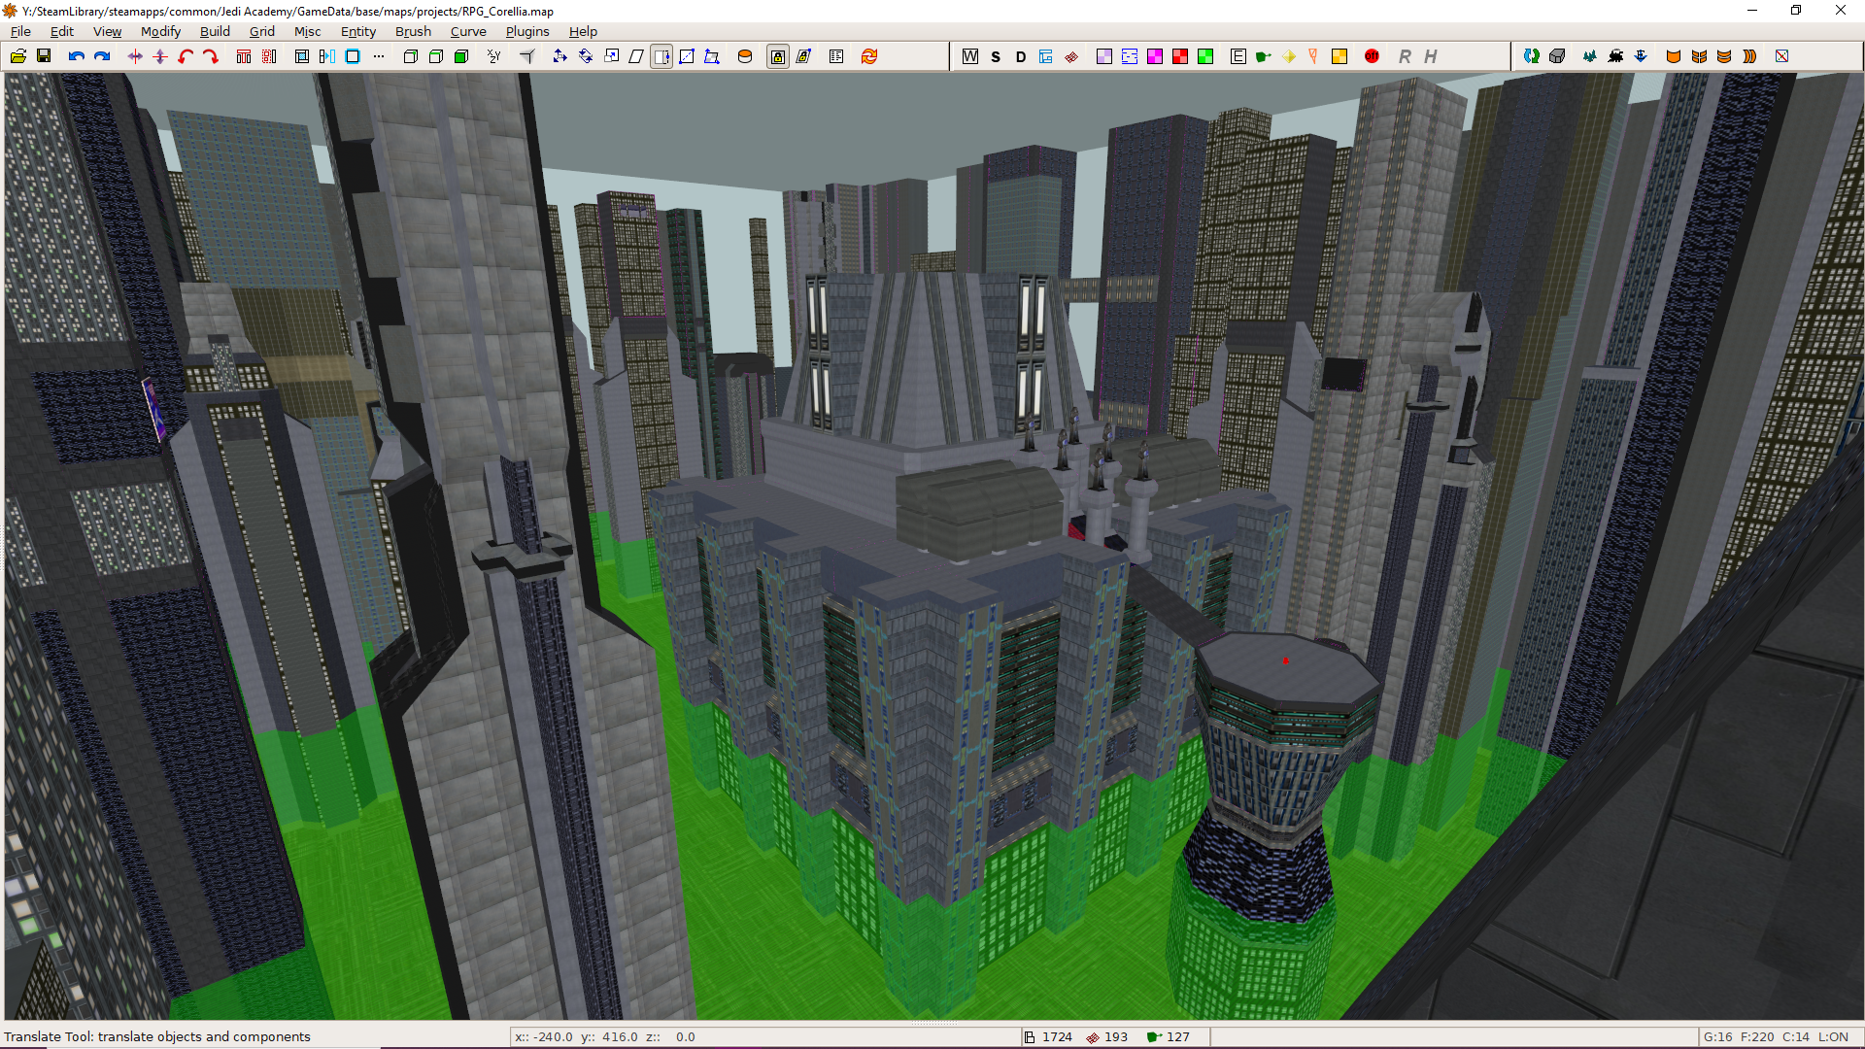Viewport: 1865px width, 1049px height.
Task: Open the Modify menu
Action: tap(160, 31)
